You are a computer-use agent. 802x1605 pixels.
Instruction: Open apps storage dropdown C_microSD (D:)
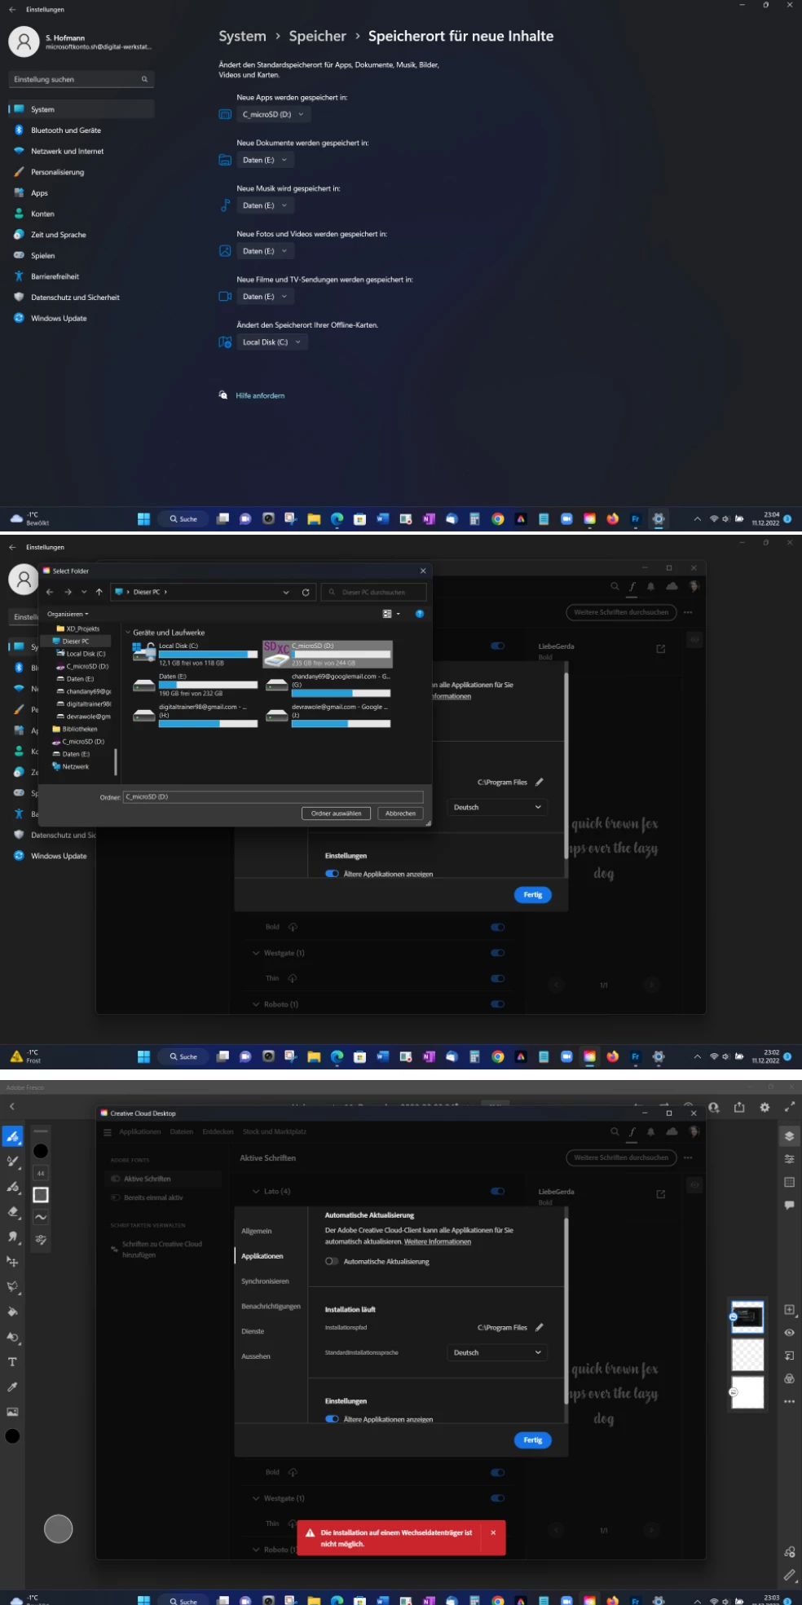pyautogui.click(x=273, y=114)
